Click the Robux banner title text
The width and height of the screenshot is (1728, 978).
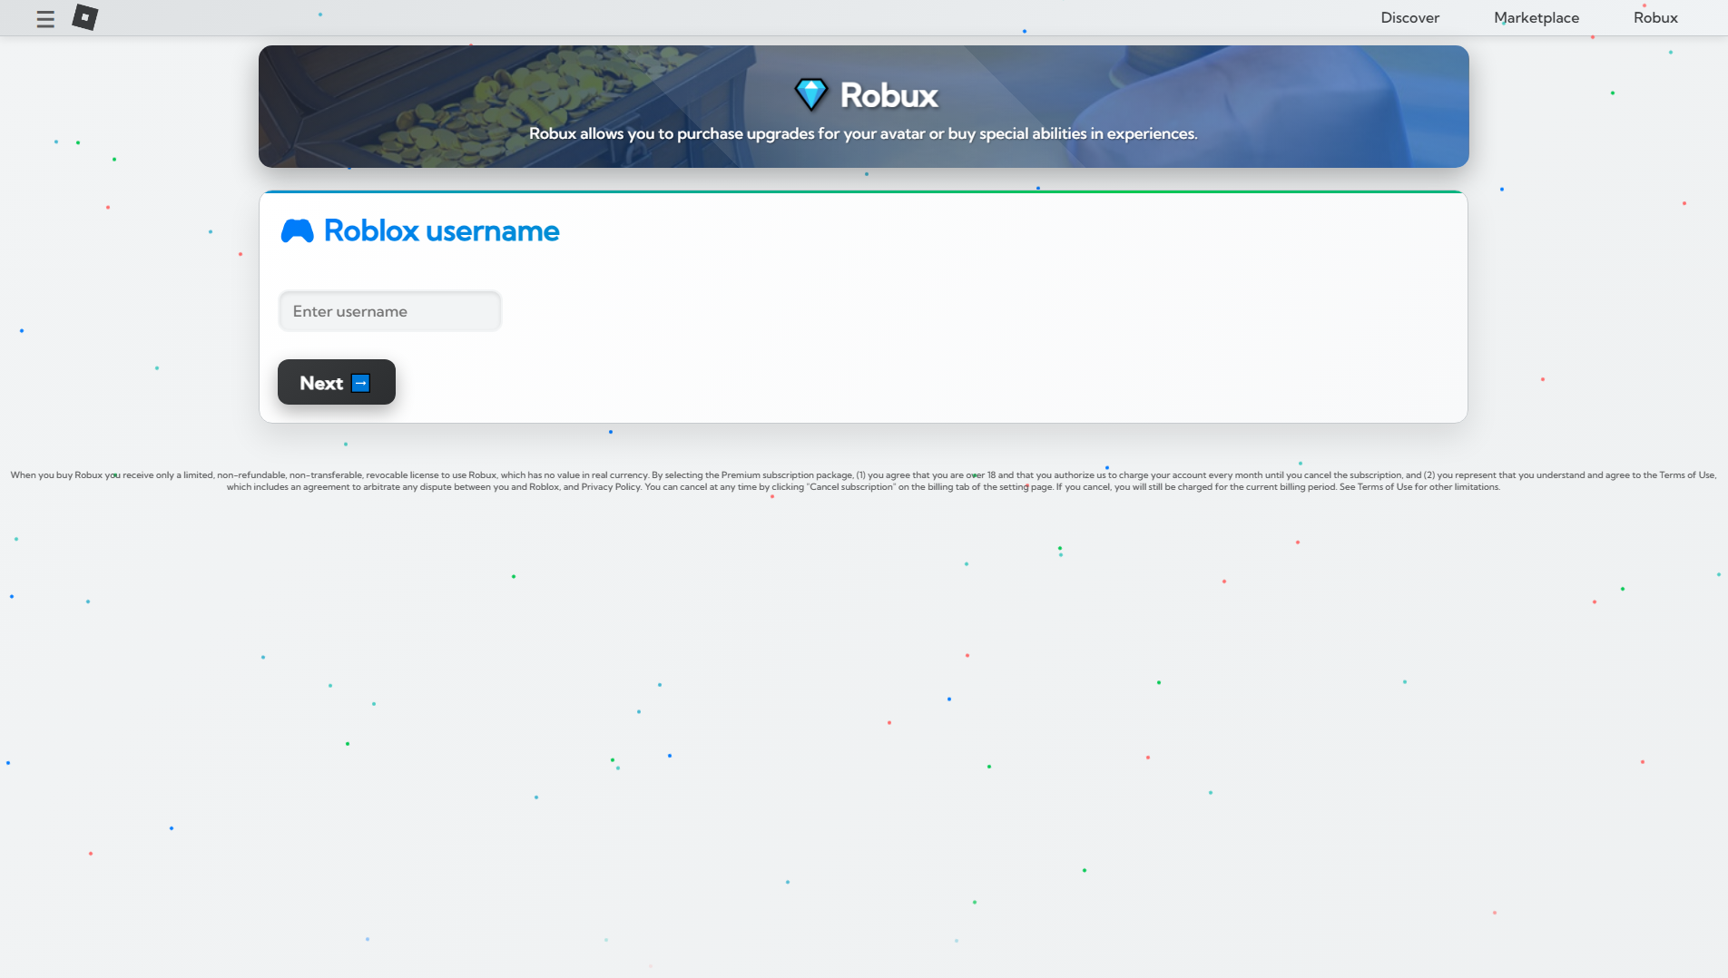pyautogui.click(x=889, y=95)
